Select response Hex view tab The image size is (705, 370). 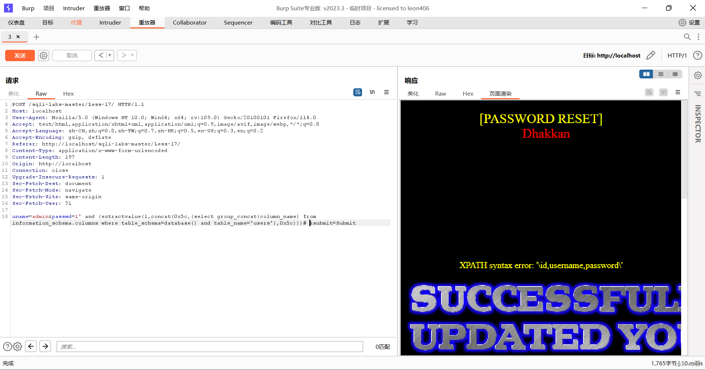(x=468, y=94)
